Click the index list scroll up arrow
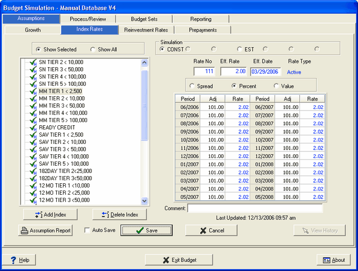358x271 pixels. 145,62
